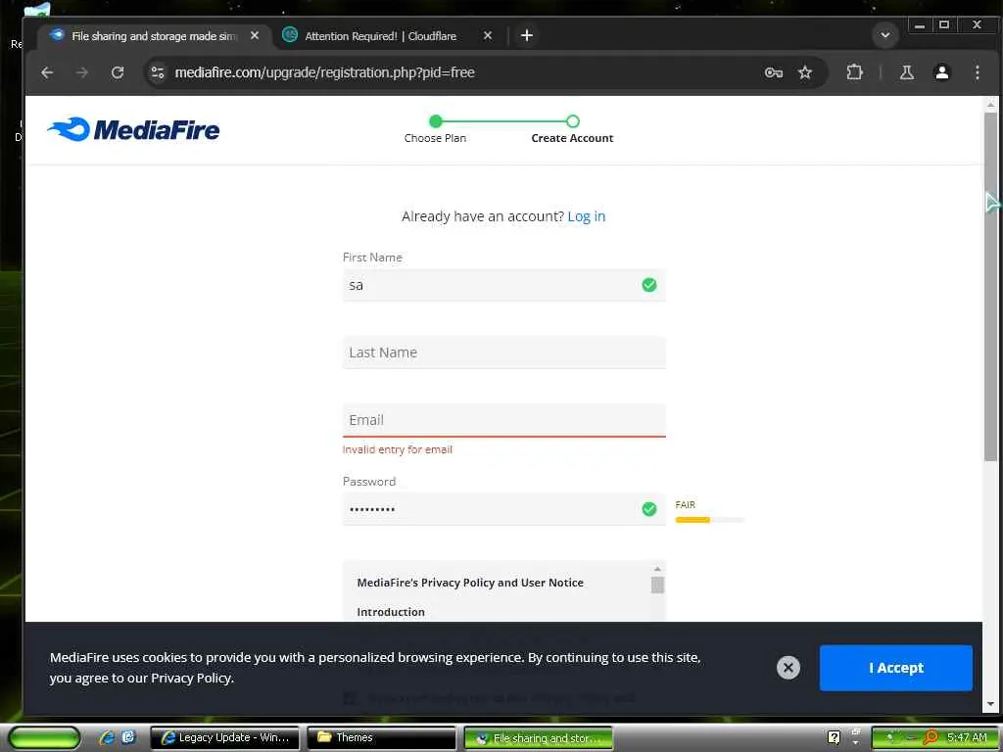
Task: Open the tab search dropdown arrow
Action: point(885,35)
